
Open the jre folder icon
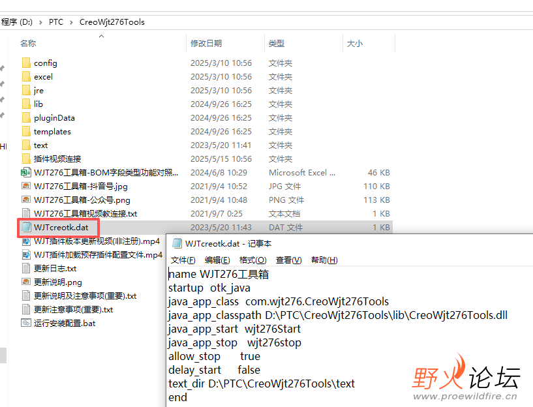[x=26, y=91]
